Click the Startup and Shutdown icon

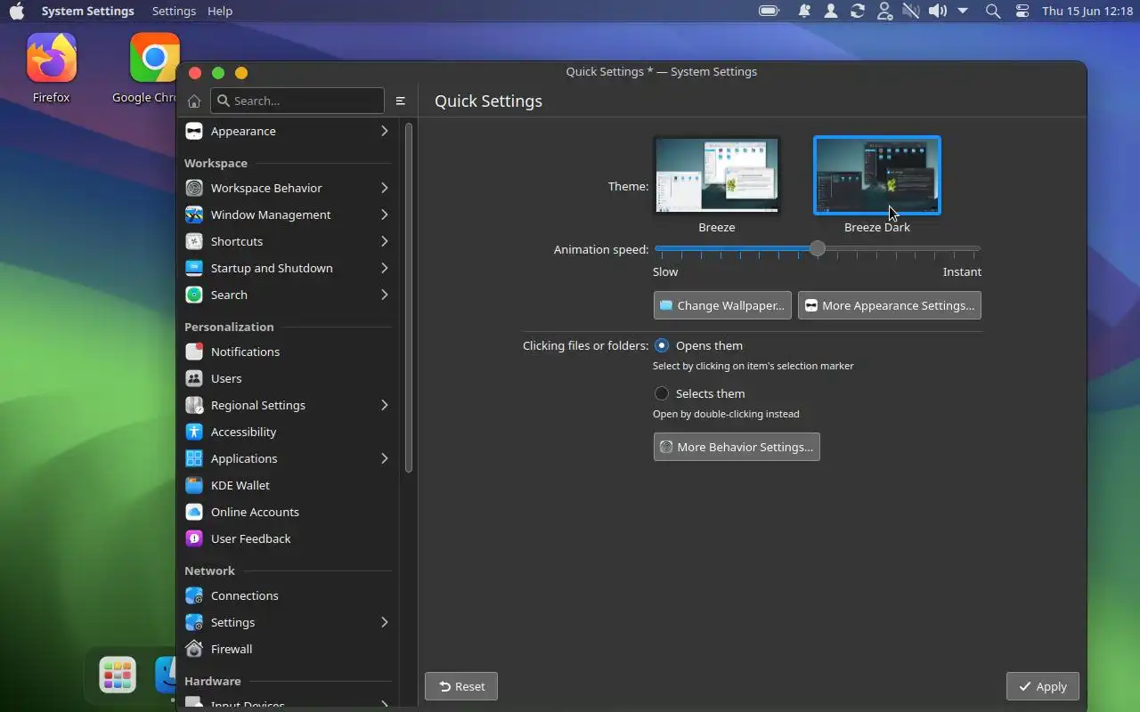tap(194, 268)
